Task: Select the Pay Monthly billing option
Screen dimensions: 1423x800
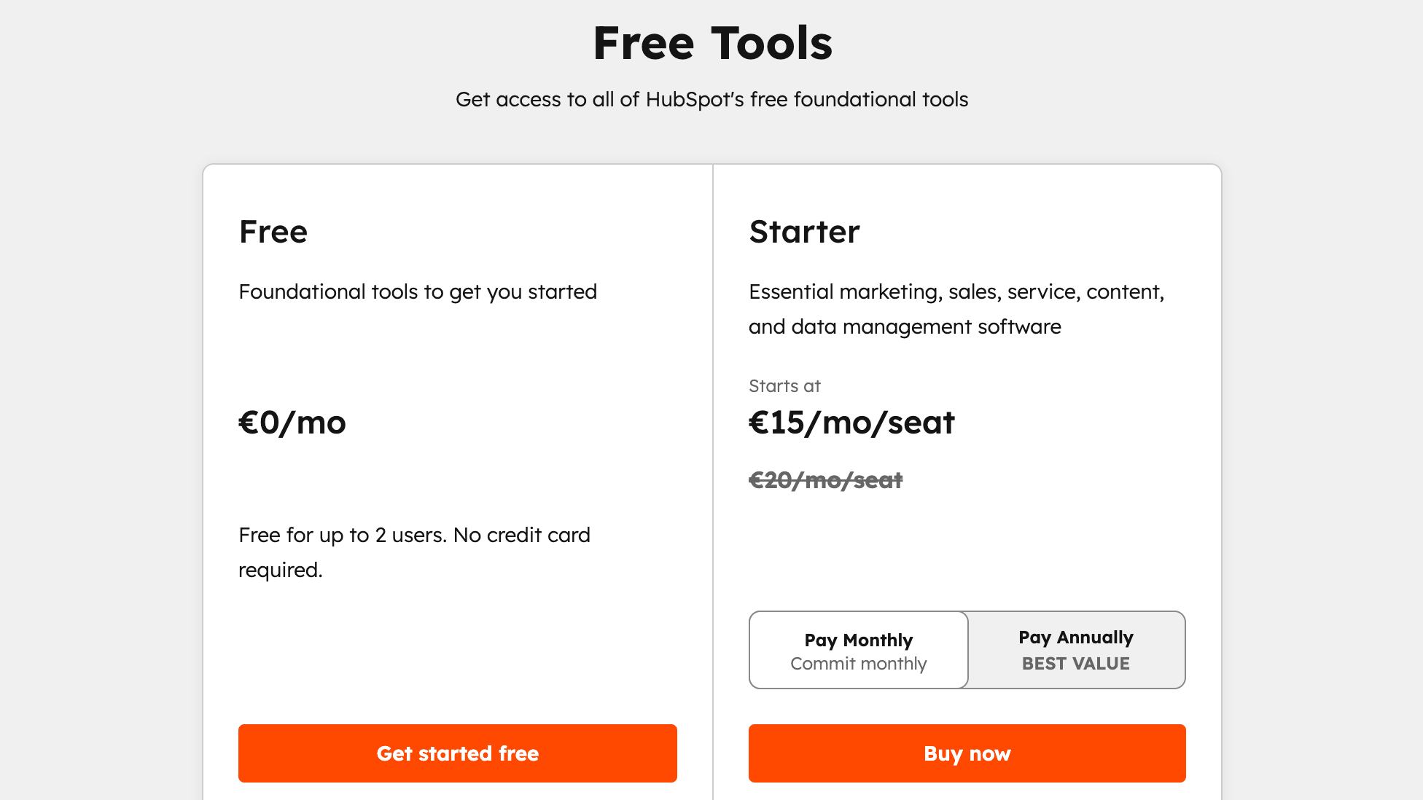Action: (x=857, y=650)
